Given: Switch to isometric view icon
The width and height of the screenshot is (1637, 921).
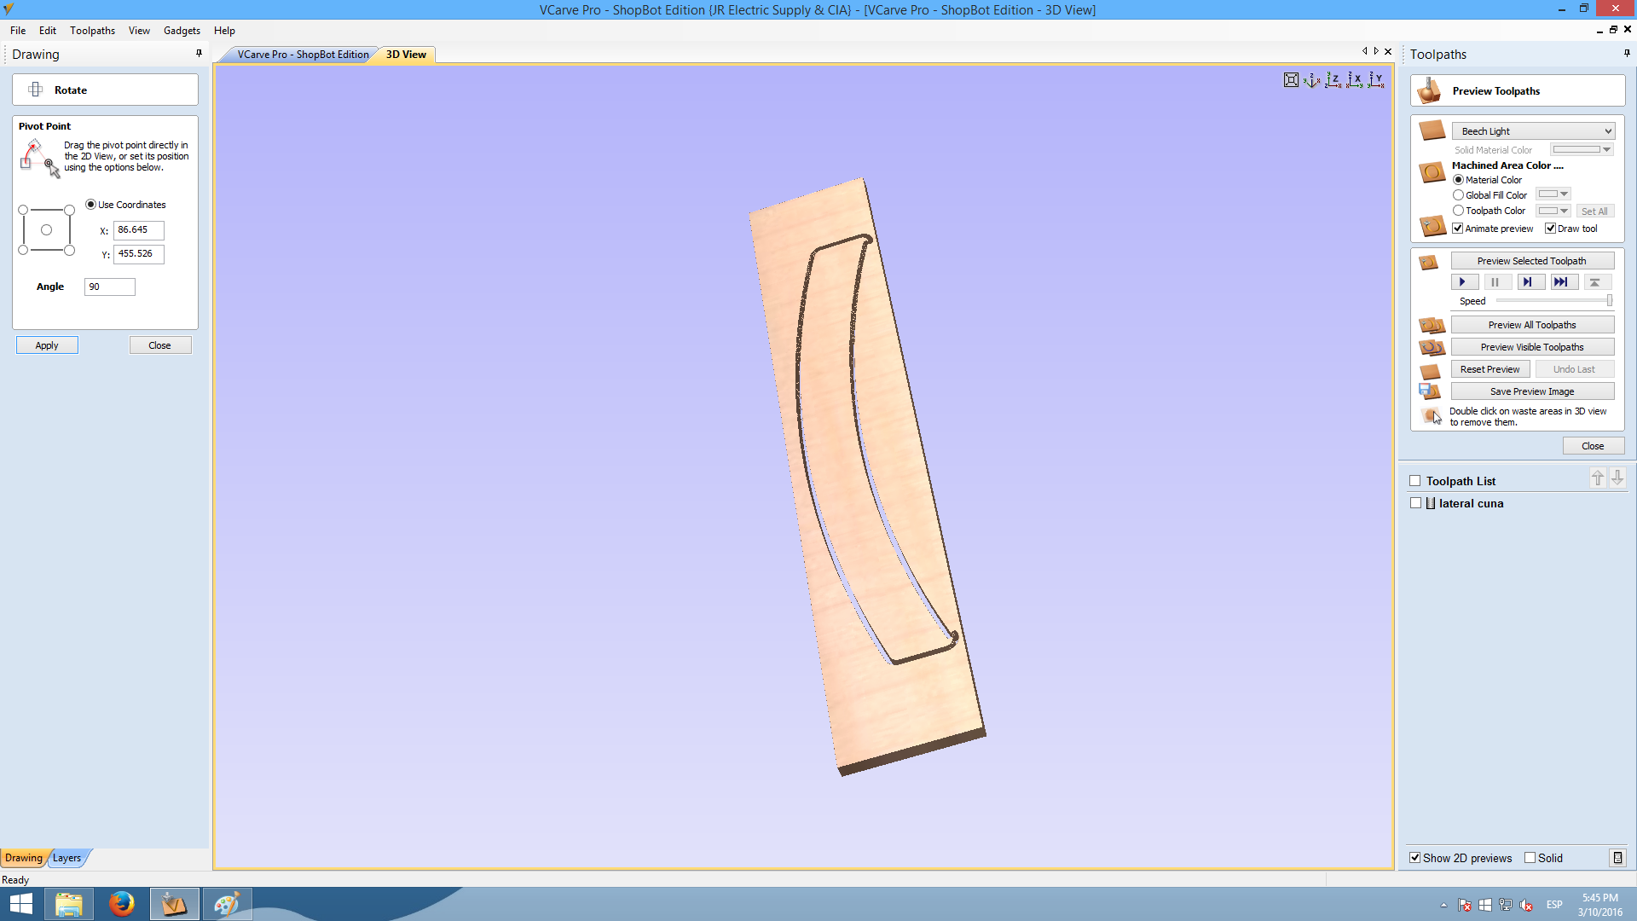Looking at the screenshot, I should tap(1312, 80).
